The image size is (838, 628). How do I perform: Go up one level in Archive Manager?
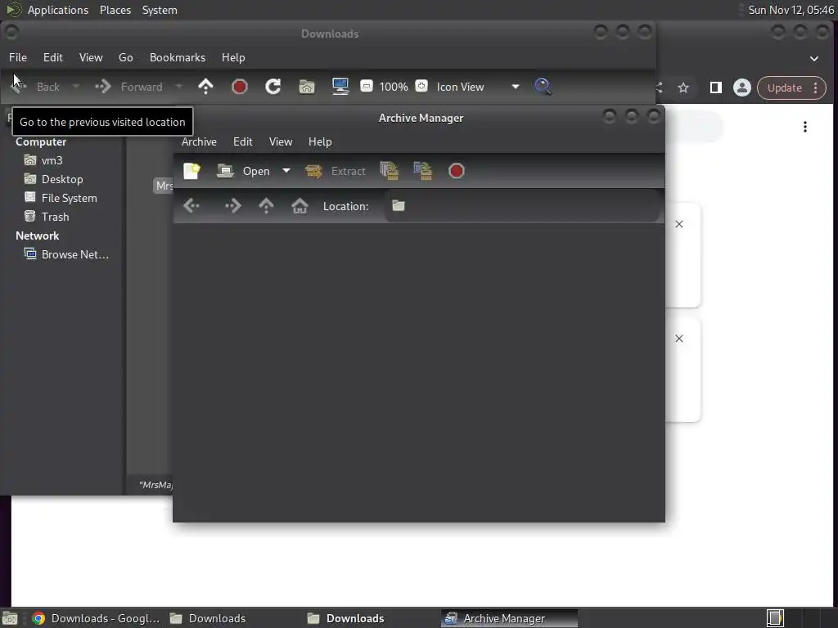coord(266,206)
